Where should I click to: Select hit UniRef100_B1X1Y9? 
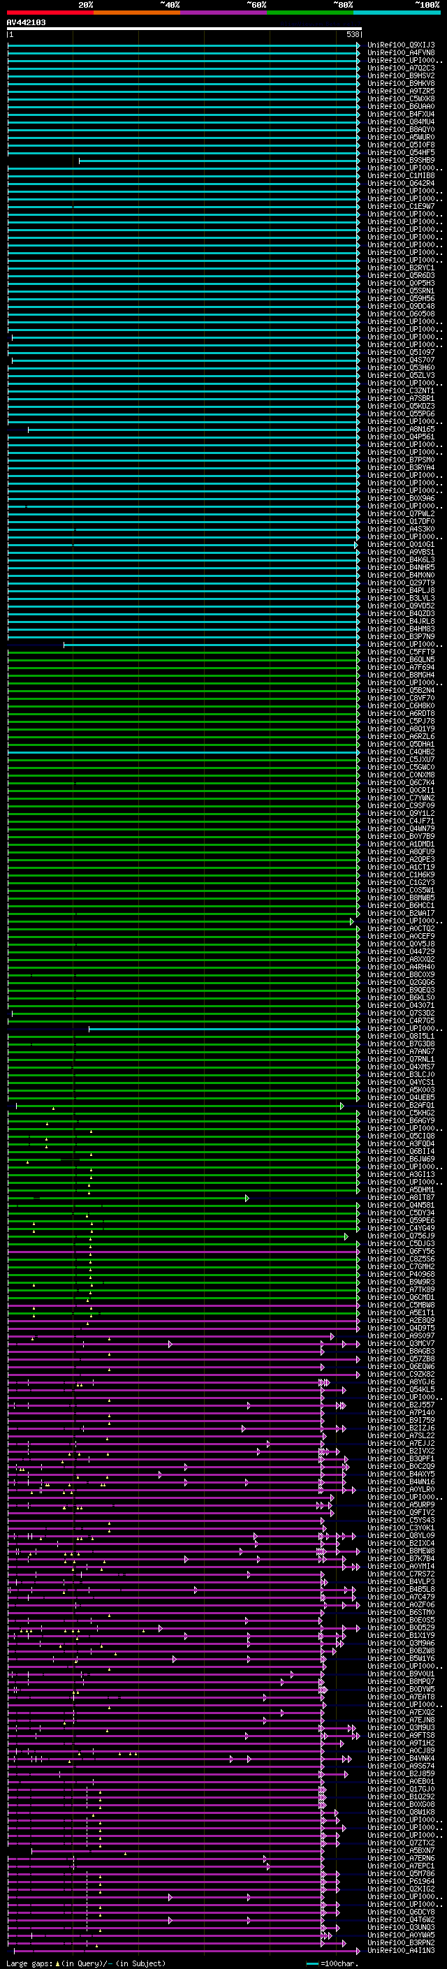[401, 1635]
